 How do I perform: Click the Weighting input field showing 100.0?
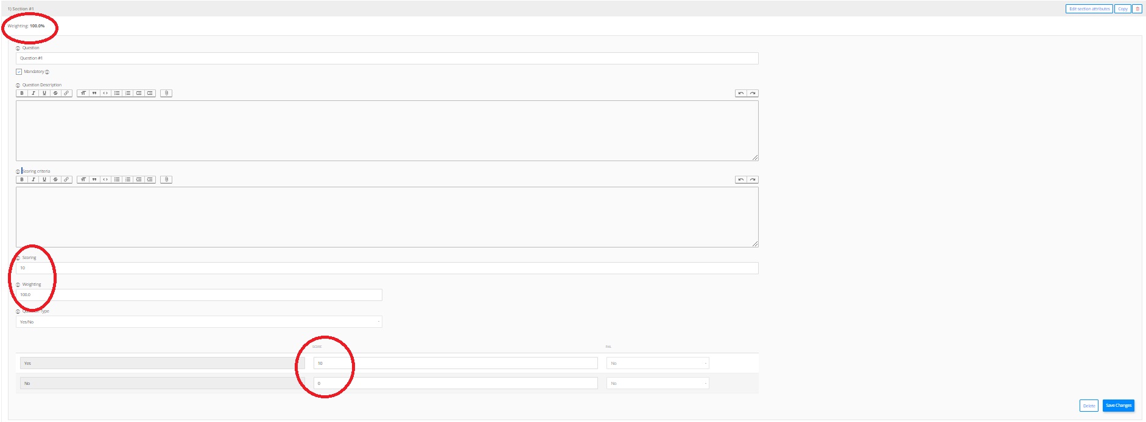199,295
